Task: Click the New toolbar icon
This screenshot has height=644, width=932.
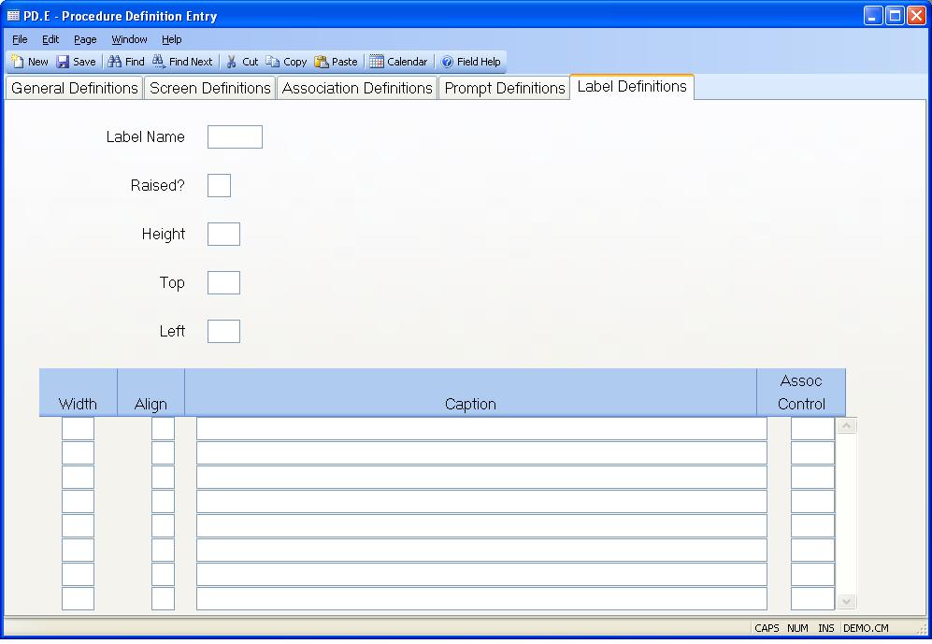Action: click(18, 61)
